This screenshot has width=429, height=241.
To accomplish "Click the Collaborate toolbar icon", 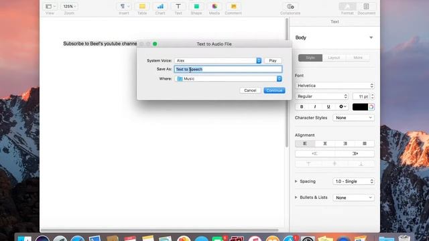I will point(290,6).
